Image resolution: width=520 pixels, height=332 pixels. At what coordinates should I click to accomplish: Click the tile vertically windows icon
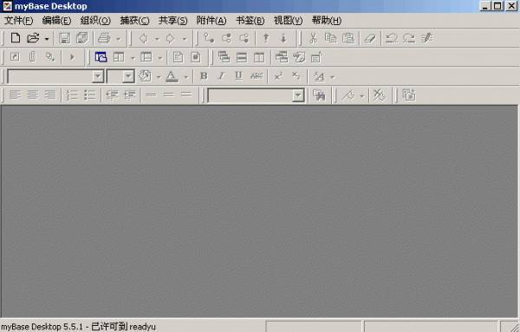259,57
